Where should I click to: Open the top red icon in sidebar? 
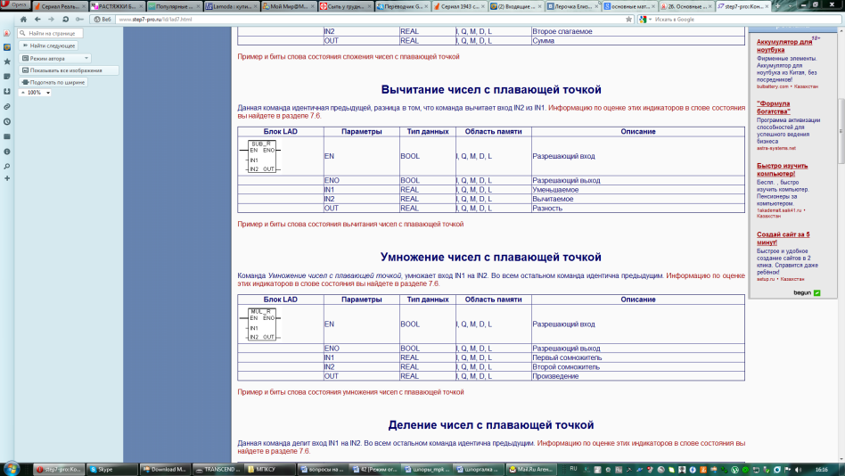(x=7, y=33)
